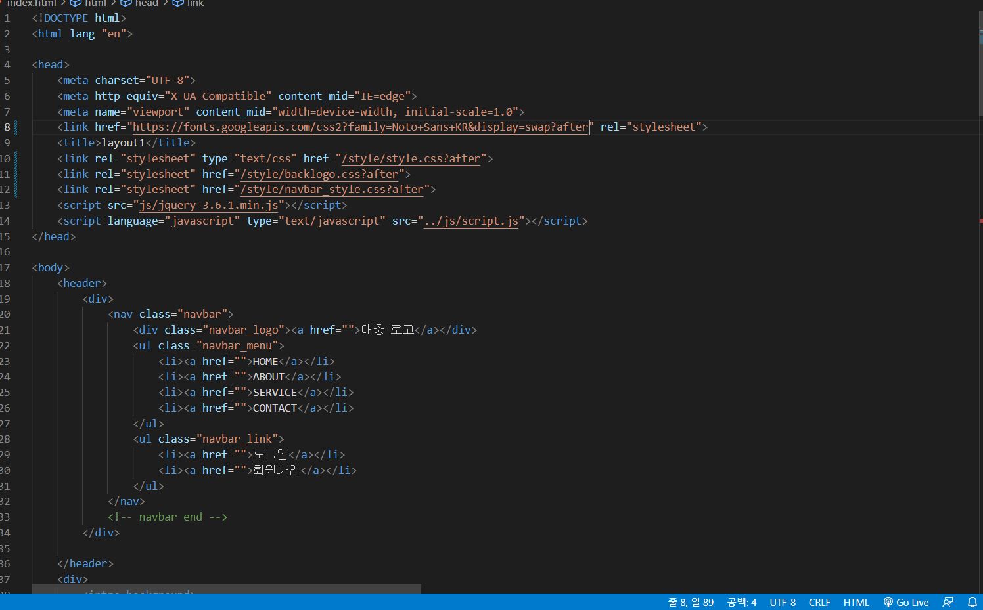The height and width of the screenshot is (610, 983).
Task: Click the SERVICE list item text
Action: coord(275,392)
